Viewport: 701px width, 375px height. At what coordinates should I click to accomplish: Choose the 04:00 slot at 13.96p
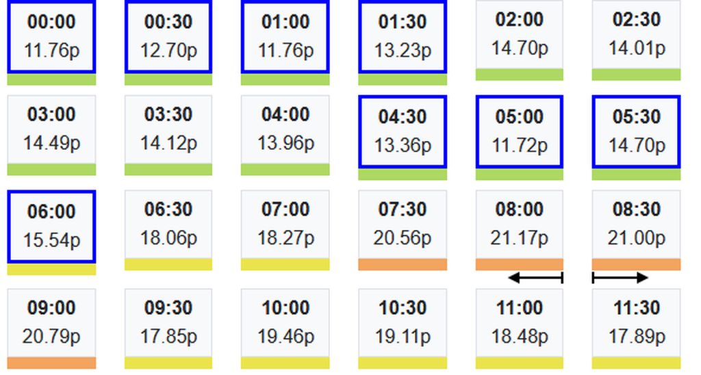[x=285, y=129]
